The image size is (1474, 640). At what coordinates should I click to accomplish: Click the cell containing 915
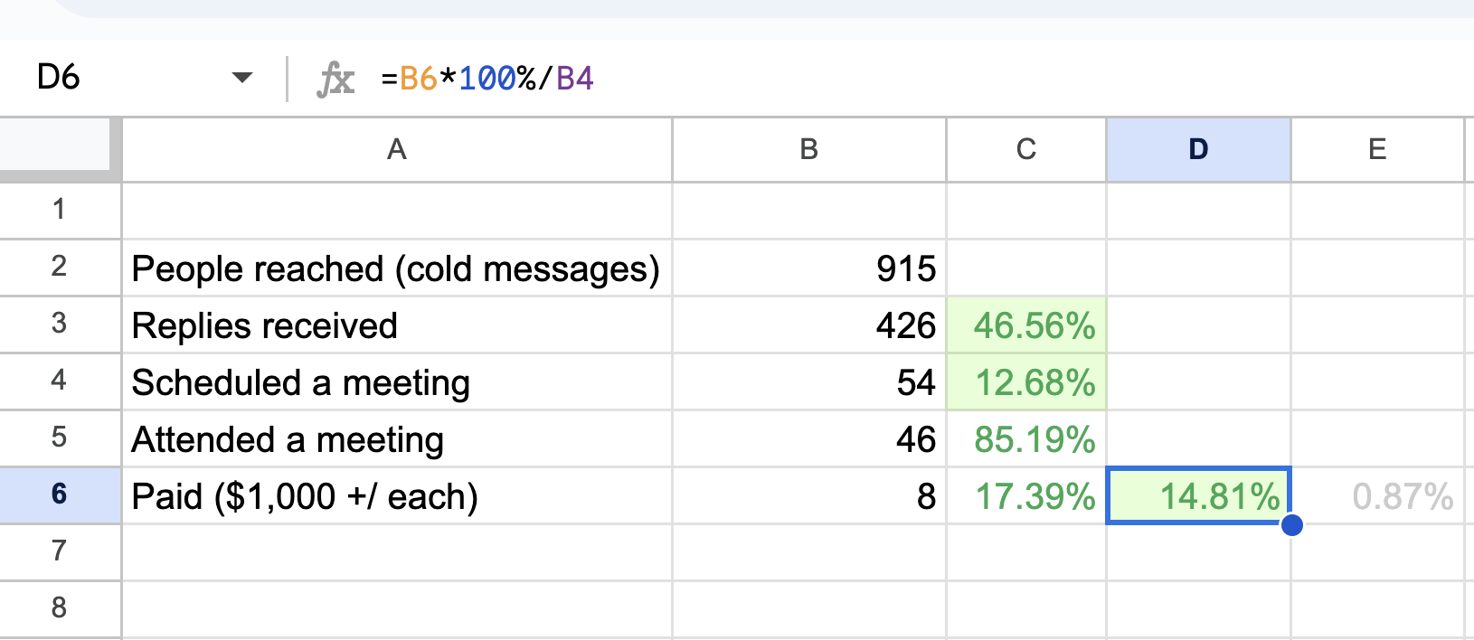(808, 268)
